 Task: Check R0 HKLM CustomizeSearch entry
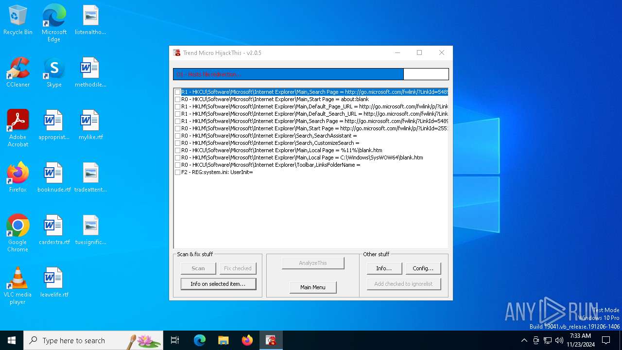click(x=178, y=143)
